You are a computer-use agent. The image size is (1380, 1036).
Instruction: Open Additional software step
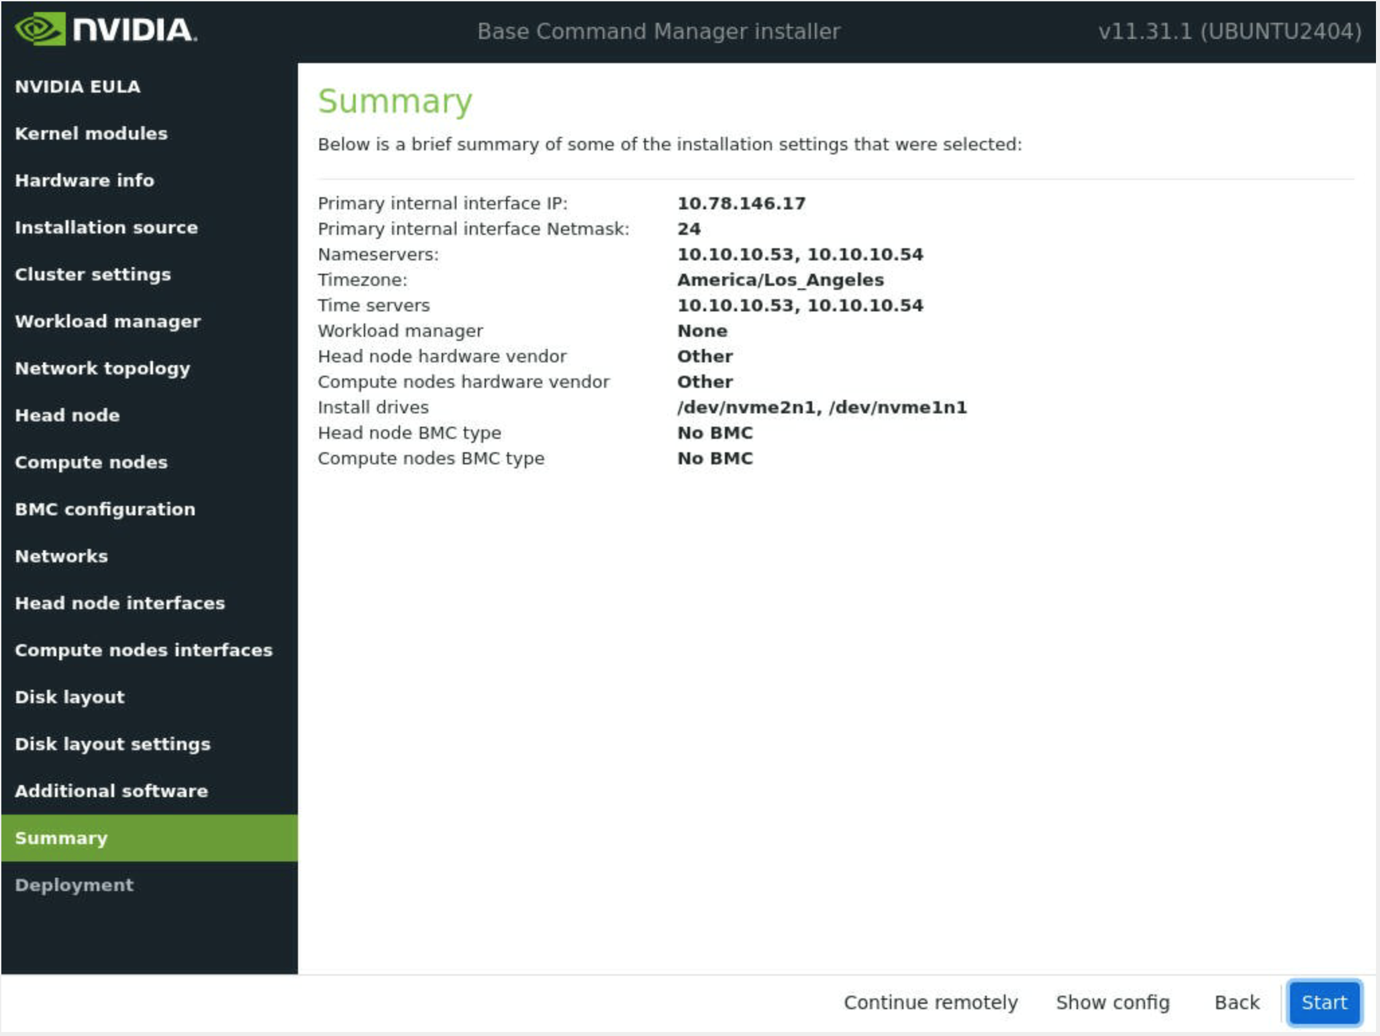click(111, 791)
